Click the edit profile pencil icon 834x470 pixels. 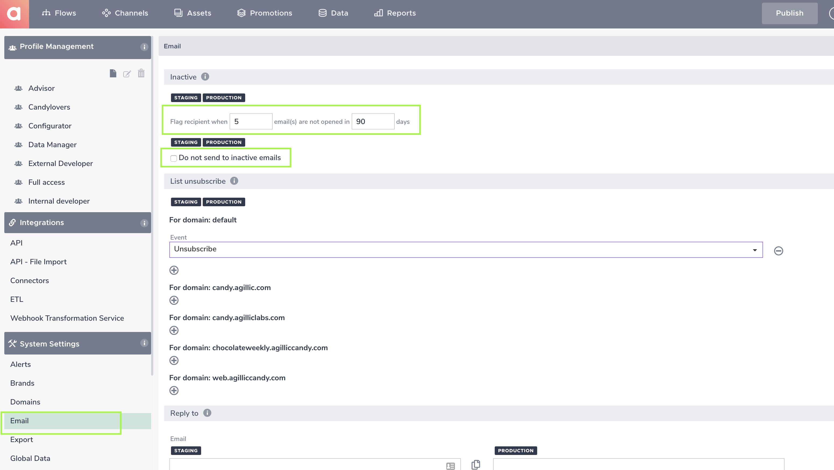pos(127,74)
